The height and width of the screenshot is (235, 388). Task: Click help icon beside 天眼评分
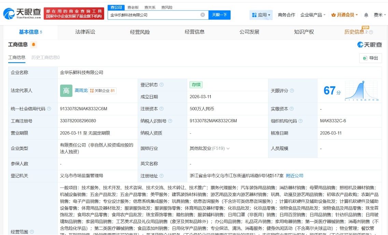tap(292, 91)
